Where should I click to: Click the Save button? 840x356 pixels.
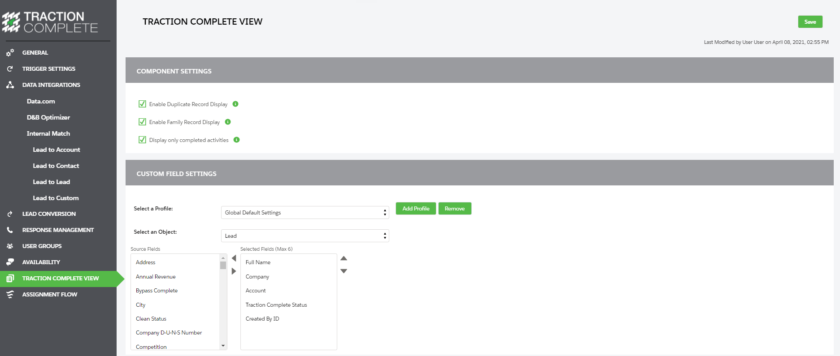[810, 22]
